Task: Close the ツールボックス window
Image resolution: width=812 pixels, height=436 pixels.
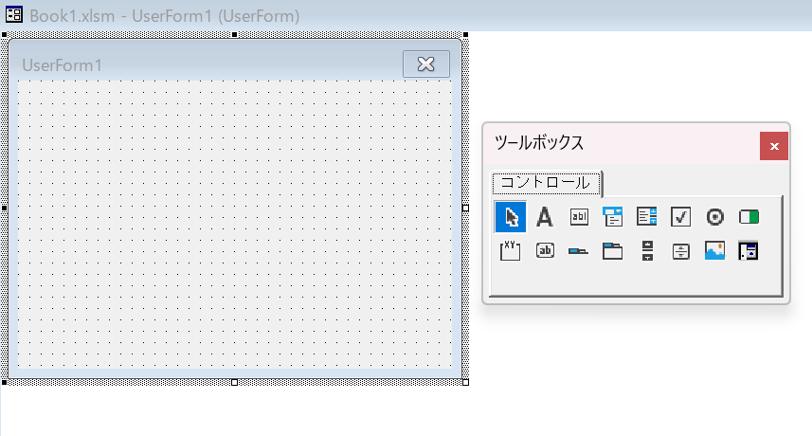Action: [774, 146]
